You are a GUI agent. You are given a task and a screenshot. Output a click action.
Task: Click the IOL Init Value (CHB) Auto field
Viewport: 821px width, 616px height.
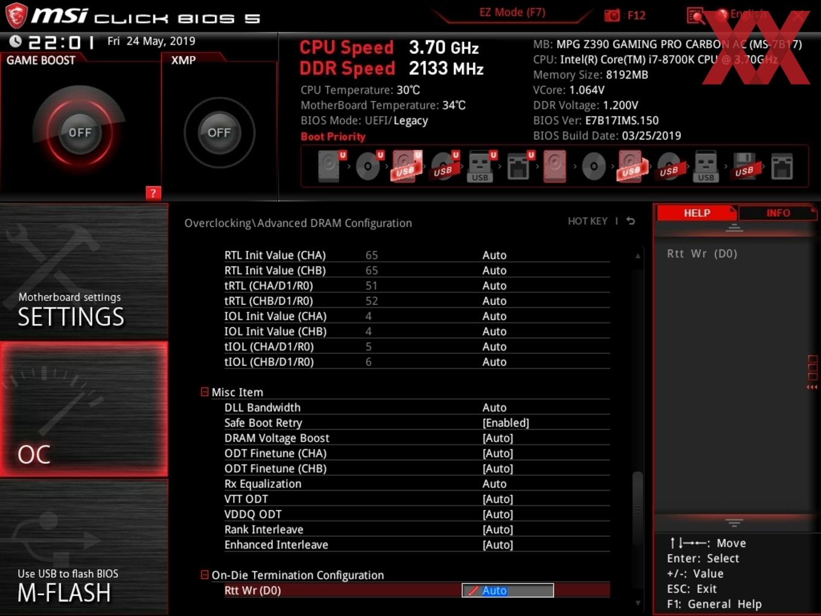494,331
